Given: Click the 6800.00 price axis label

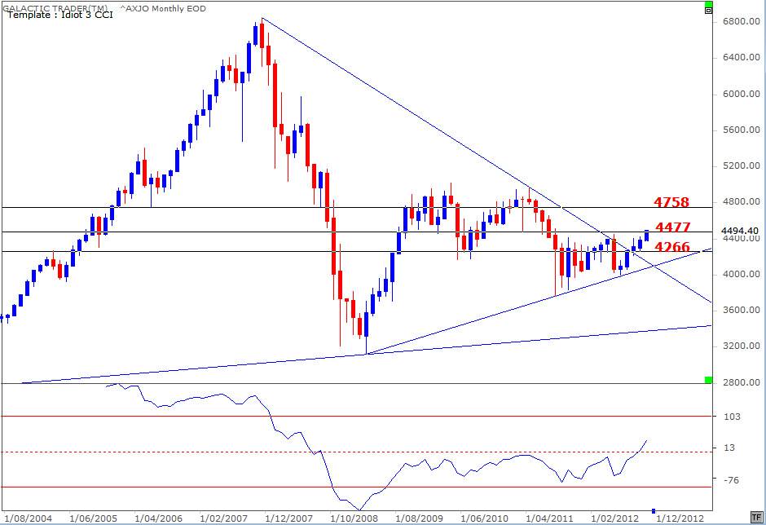Looking at the screenshot, I should click(x=741, y=21).
